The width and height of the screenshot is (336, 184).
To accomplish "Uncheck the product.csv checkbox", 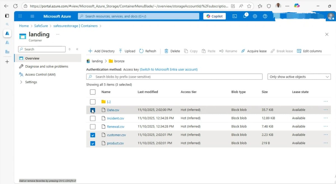I will click(x=93, y=144).
